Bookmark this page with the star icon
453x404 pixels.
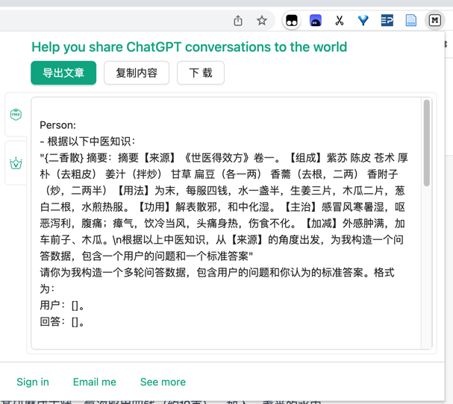[262, 21]
